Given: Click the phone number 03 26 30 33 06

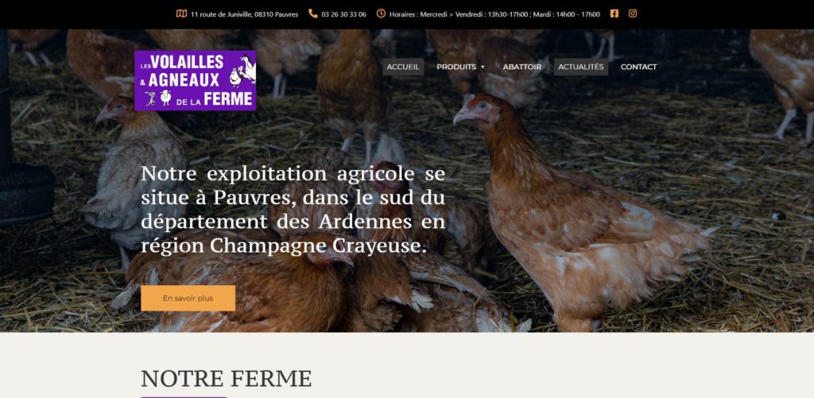Looking at the screenshot, I should point(343,14).
